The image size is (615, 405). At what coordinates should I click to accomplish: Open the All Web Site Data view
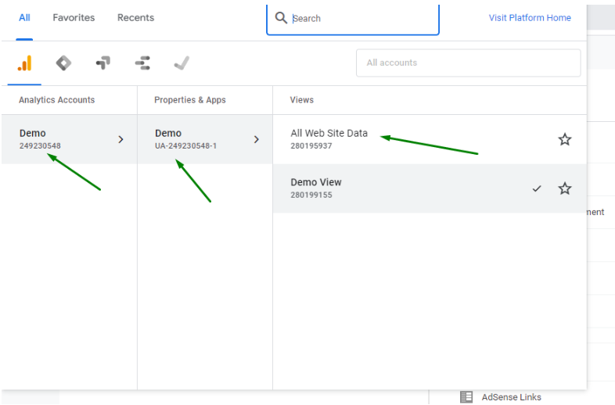tap(430, 139)
